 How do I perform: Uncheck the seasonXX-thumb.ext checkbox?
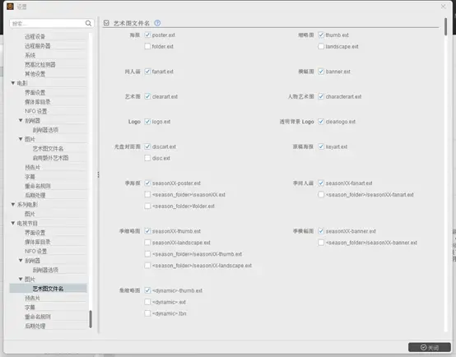pyautogui.click(x=147, y=231)
